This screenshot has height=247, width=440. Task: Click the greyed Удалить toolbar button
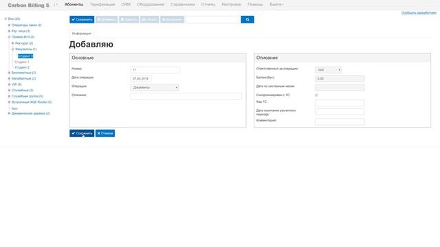tap(129, 20)
